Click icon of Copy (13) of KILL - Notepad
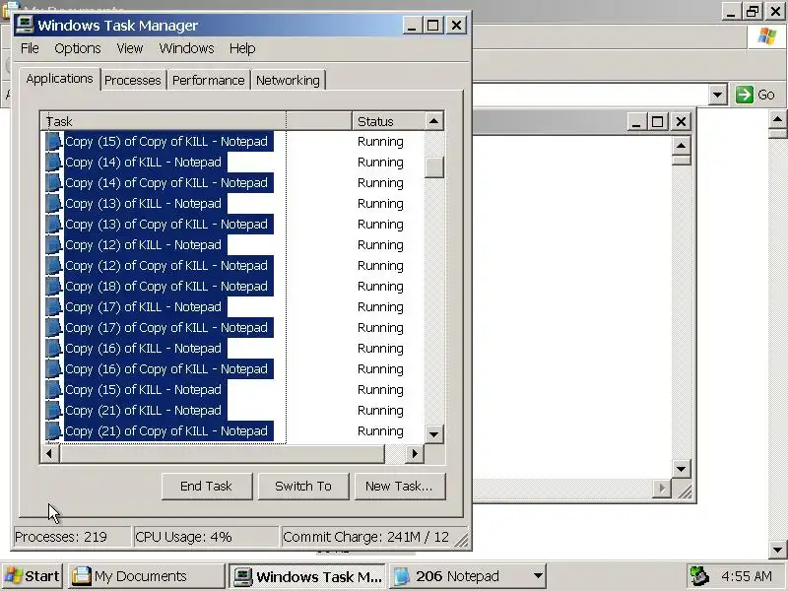The width and height of the screenshot is (788, 591). pyautogui.click(x=53, y=204)
